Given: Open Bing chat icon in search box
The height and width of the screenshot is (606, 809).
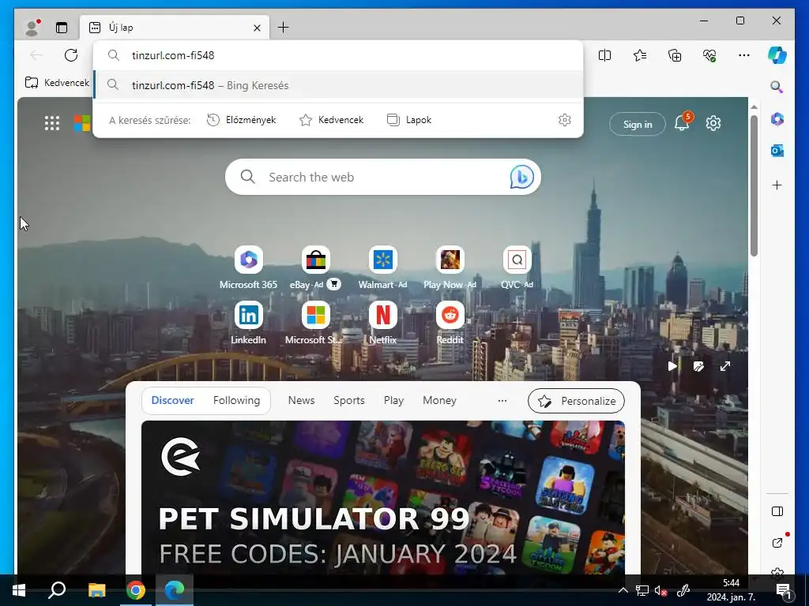Looking at the screenshot, I should pos(521,177).
